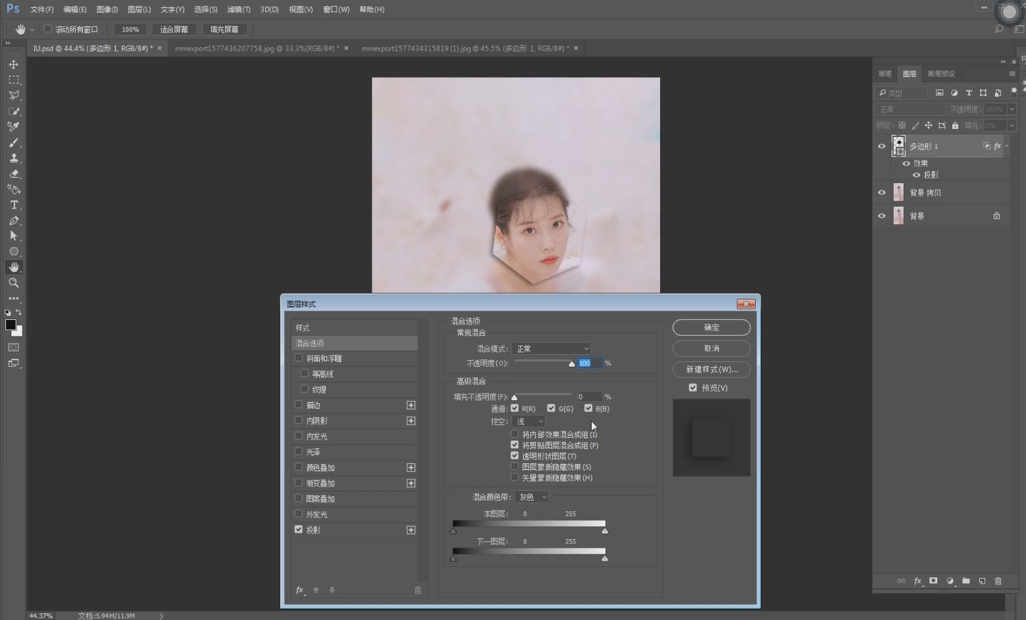The height and width of the screenshot is (620, 1026).
Task: Select the Eraser tool
Action: pos(13,174)
